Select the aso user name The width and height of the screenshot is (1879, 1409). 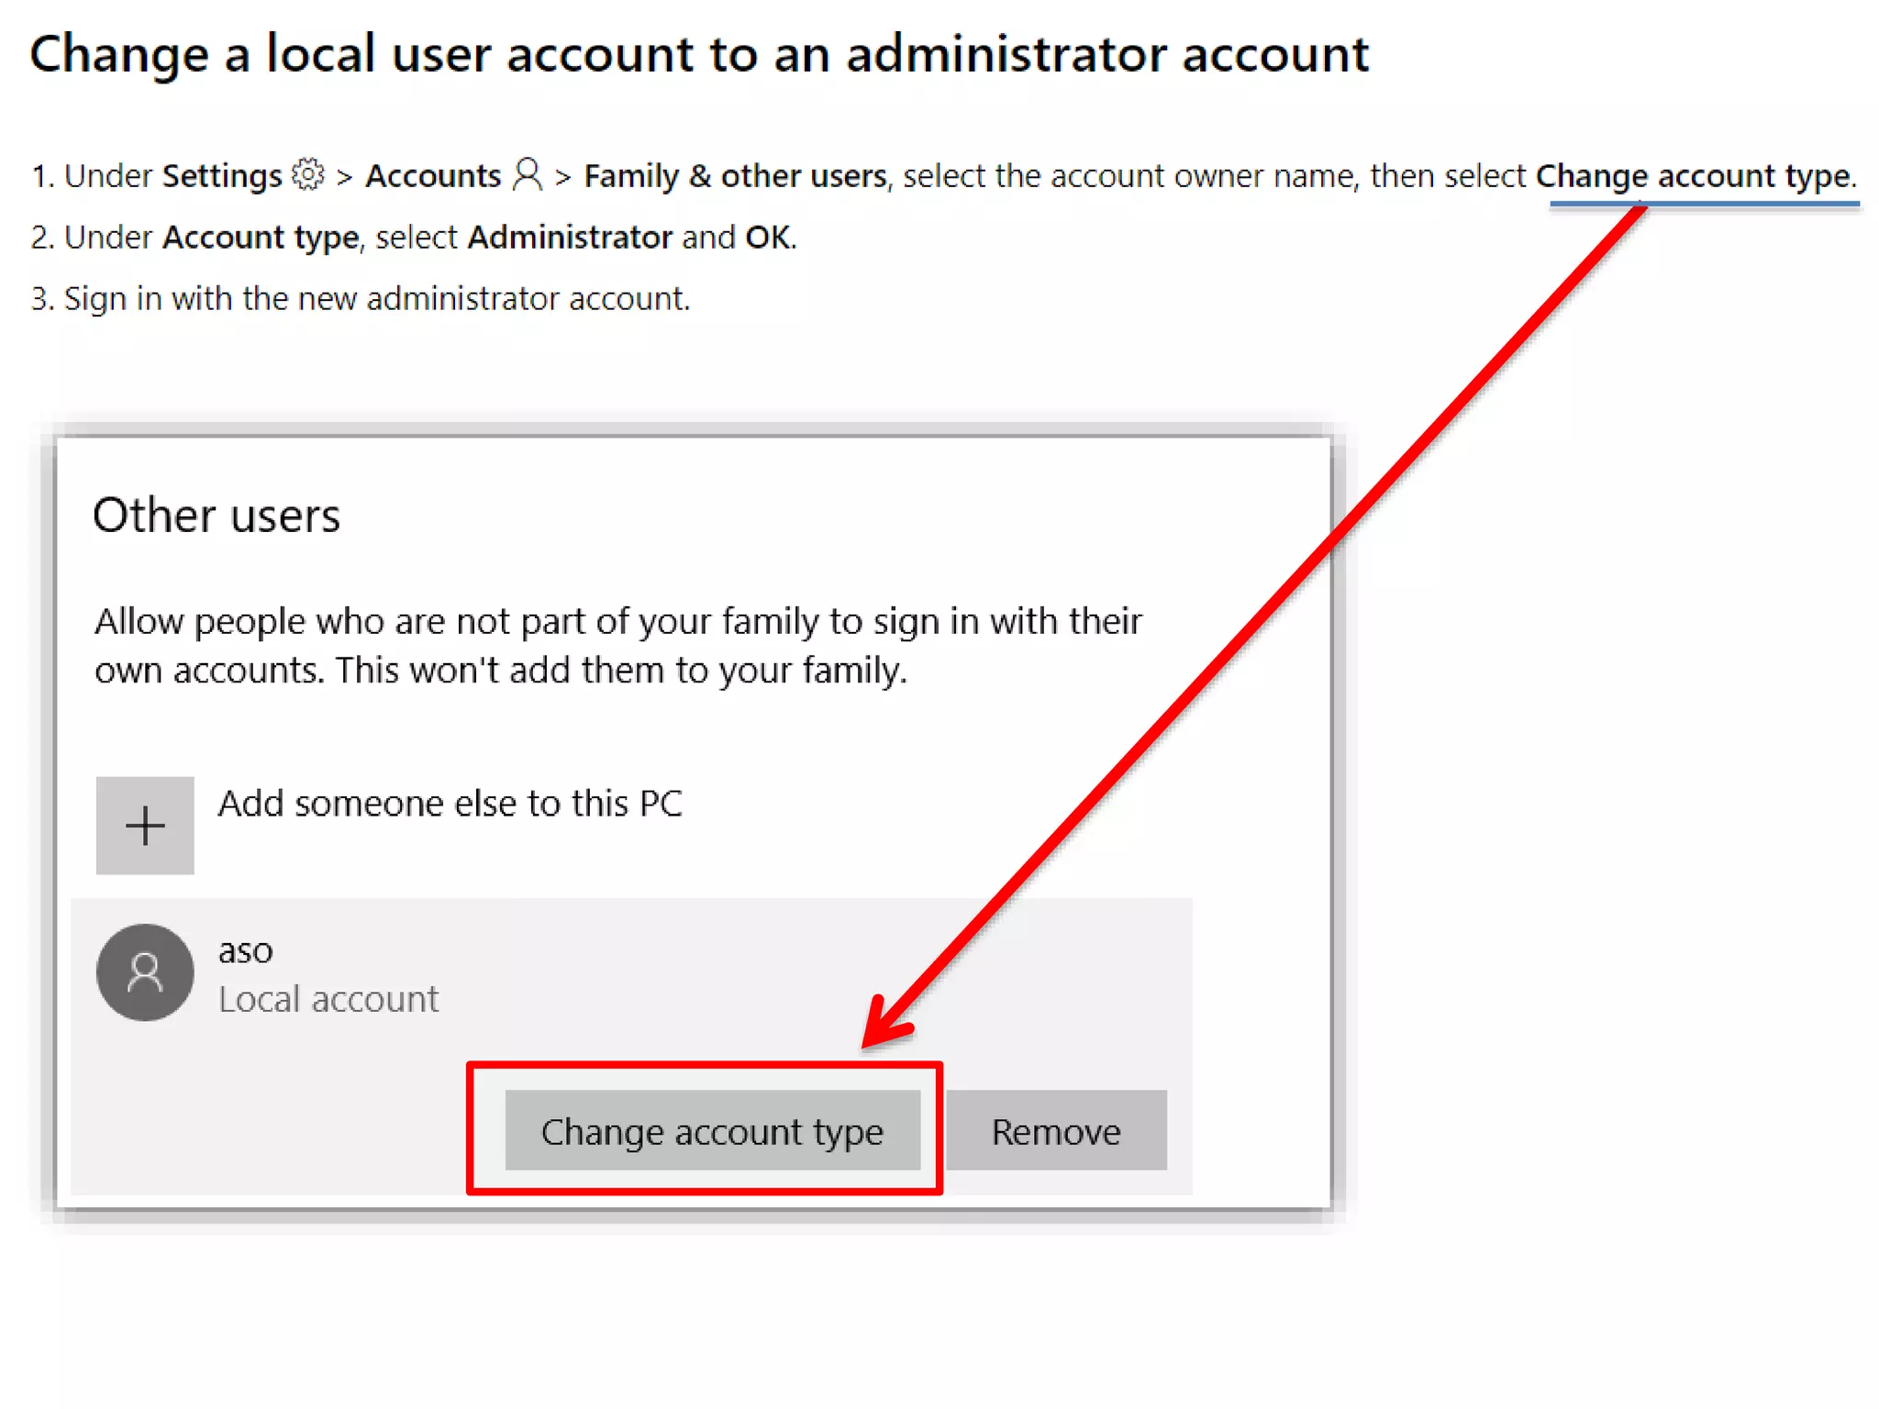[x=245, y=951]
